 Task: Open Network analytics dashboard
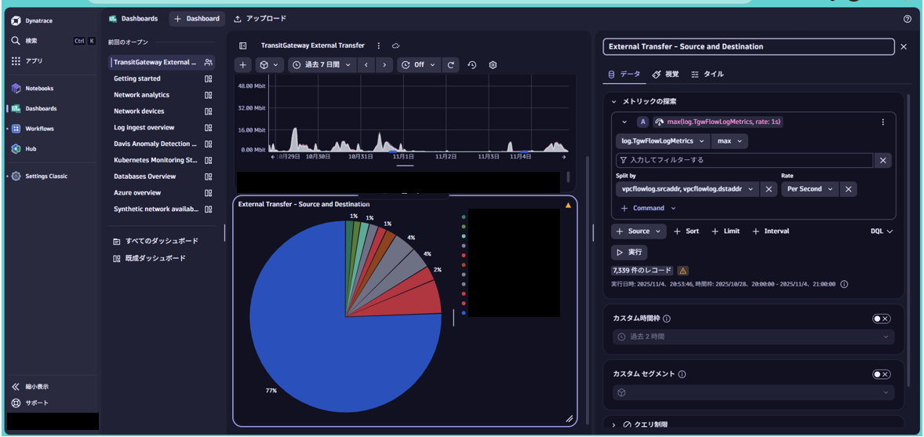(141, 95)
